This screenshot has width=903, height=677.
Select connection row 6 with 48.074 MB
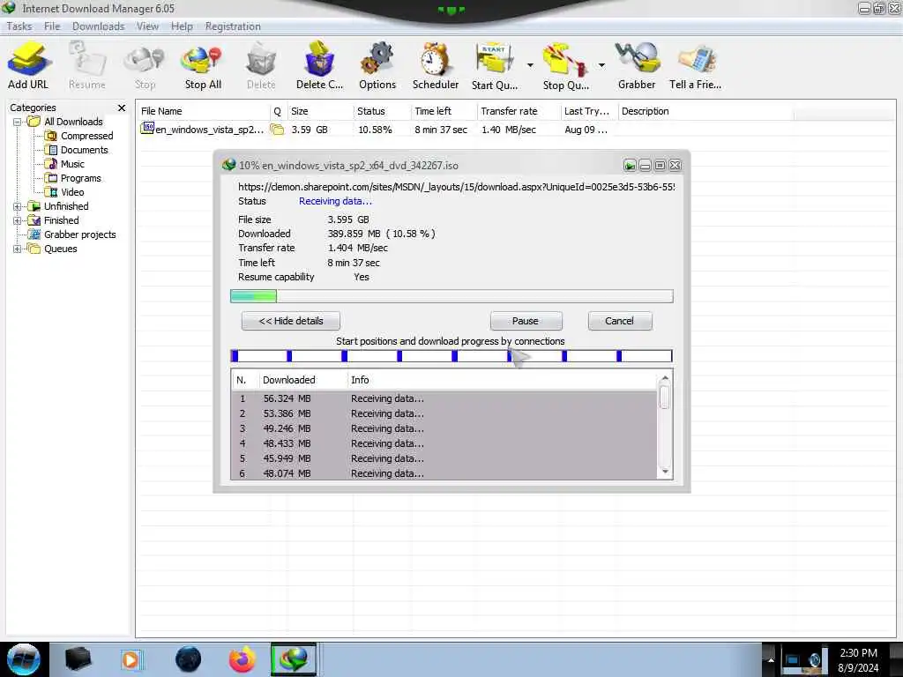click(x=444, y=473)
